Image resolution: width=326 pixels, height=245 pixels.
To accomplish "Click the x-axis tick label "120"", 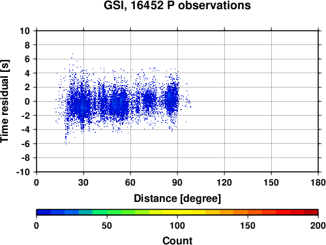I will coord(224,182).
